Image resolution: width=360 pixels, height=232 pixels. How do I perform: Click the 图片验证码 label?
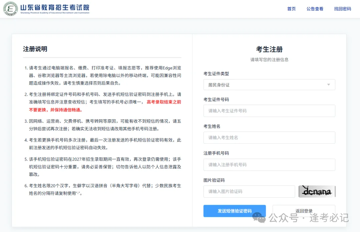214,180
